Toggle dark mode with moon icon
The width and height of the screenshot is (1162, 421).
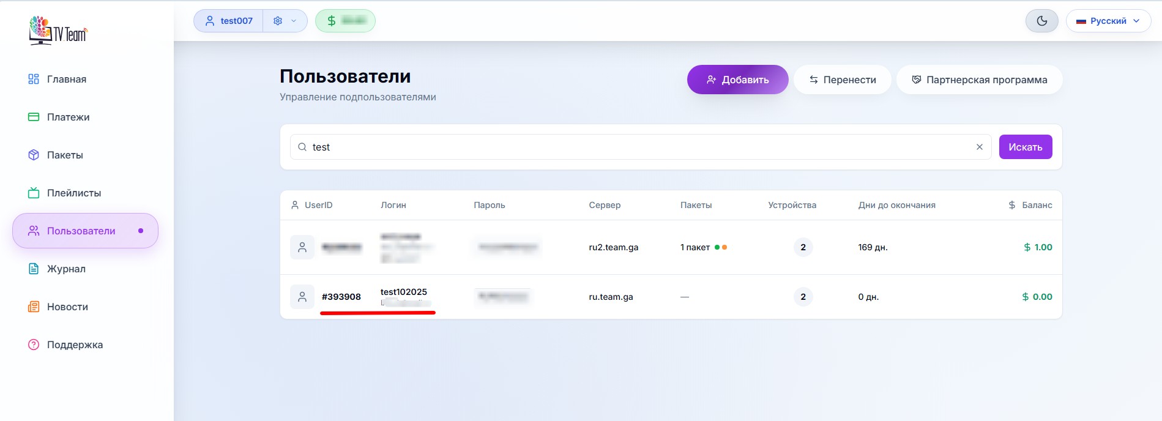pyautogui.click(x=1041, y=21)
